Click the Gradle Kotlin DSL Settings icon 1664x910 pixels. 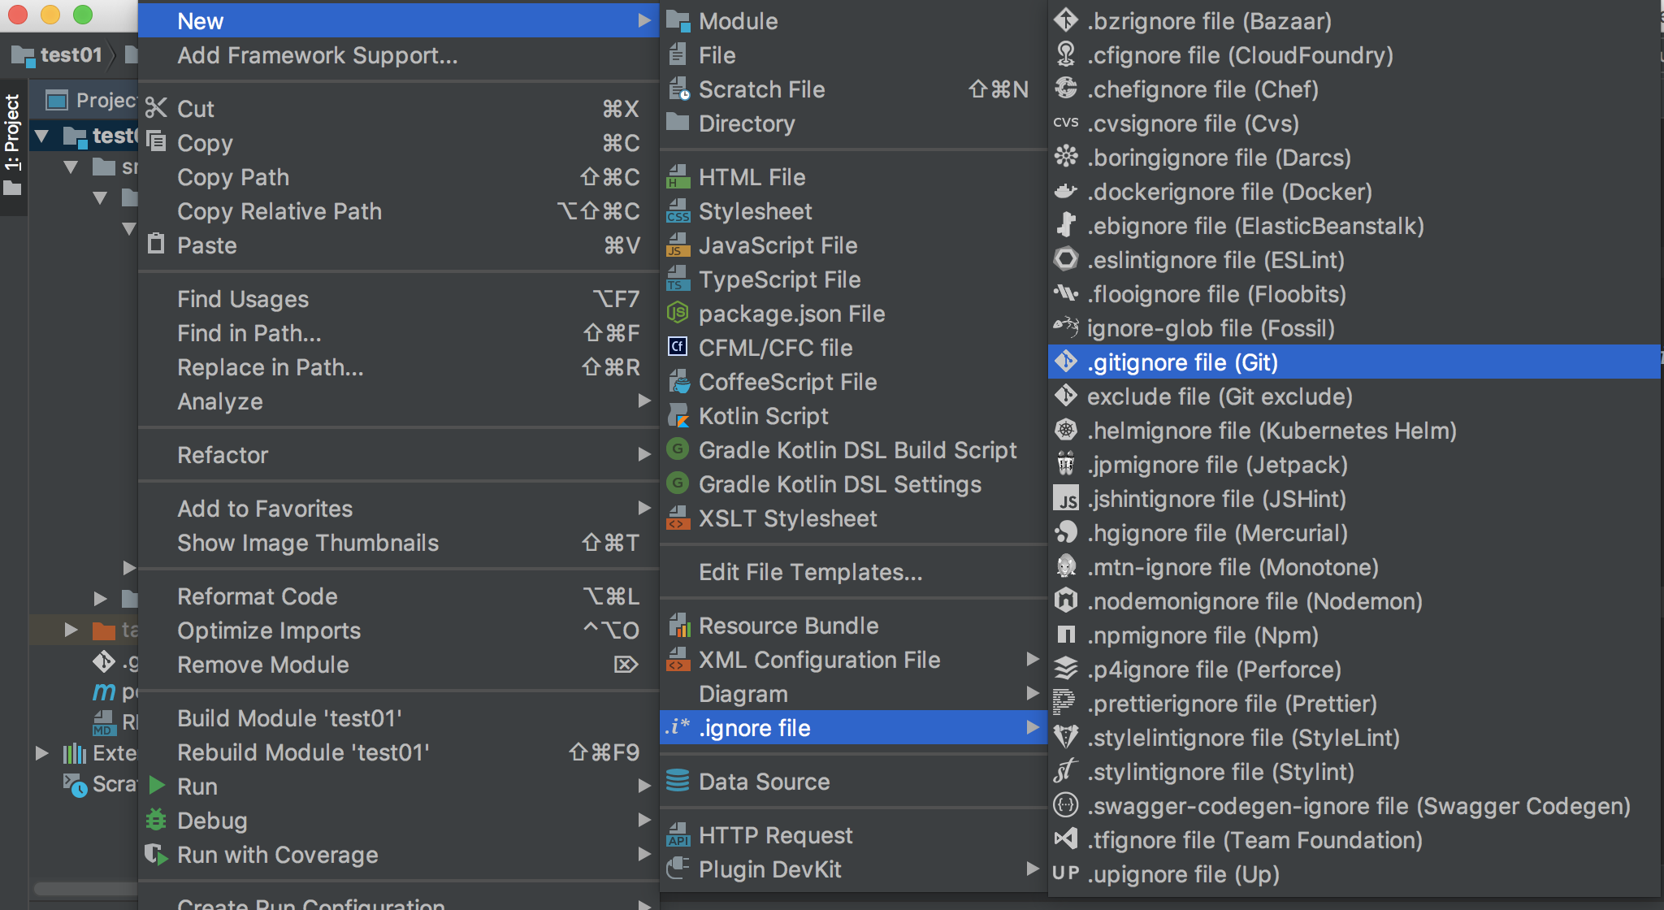pos(678,484)
